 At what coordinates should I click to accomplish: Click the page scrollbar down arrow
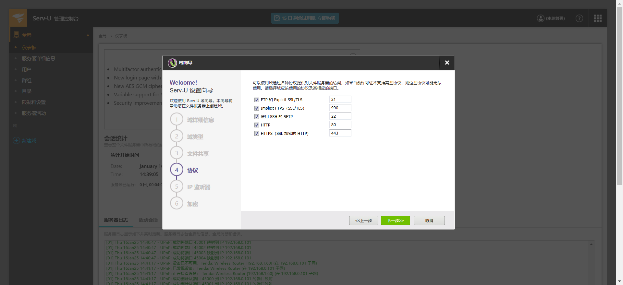click(620, 281)
